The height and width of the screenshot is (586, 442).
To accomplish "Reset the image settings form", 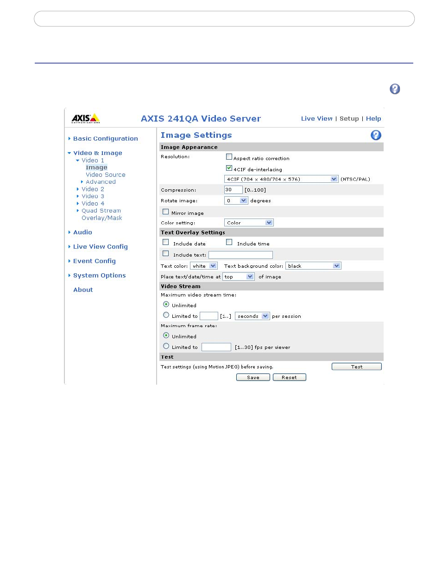I will pos(289,377).
